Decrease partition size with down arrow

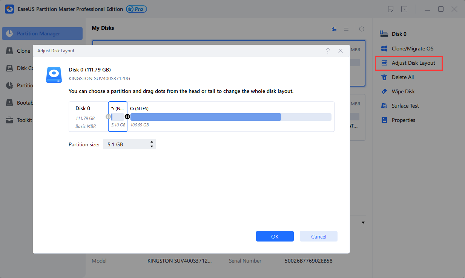pos(152,146)
